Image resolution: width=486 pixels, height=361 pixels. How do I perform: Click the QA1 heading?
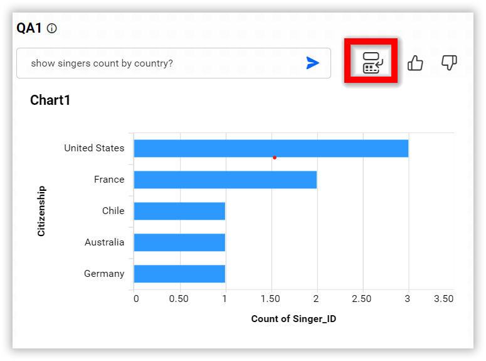[x=29, y=28]
